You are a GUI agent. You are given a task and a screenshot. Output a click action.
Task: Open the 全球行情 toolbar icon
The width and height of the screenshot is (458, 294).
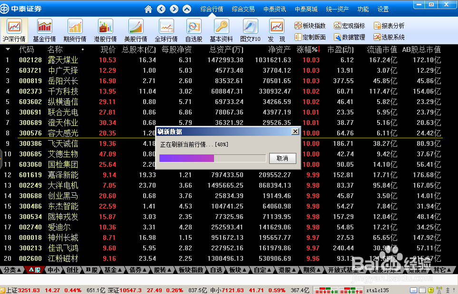coord(166,30)
